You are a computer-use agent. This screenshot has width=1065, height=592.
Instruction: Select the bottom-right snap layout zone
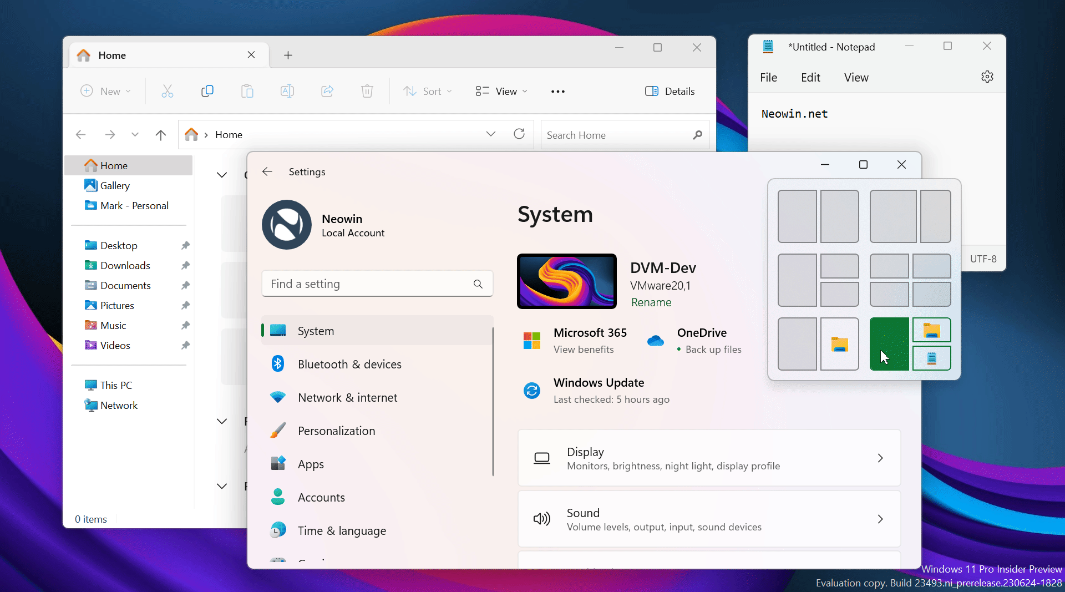tap(931, 358)
